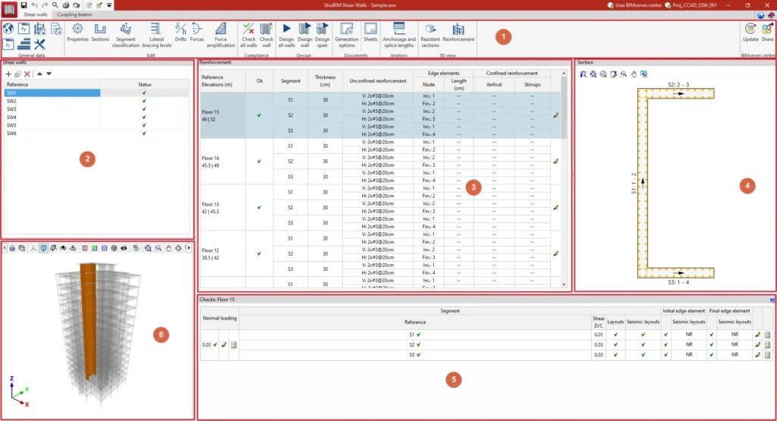
Task: Edit the S3 row with pencil in Checks
Action: (x=757, y=355)
